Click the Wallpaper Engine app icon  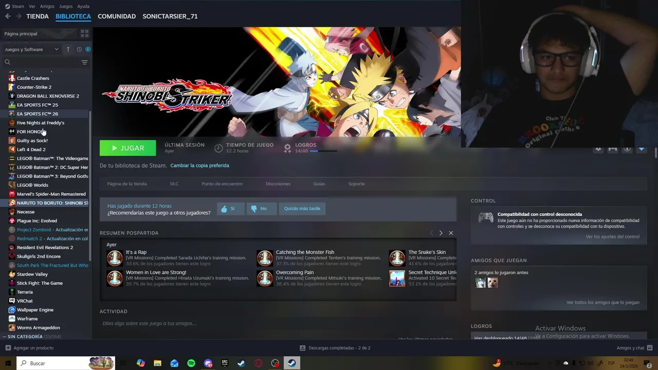click(x=12, y=310)
